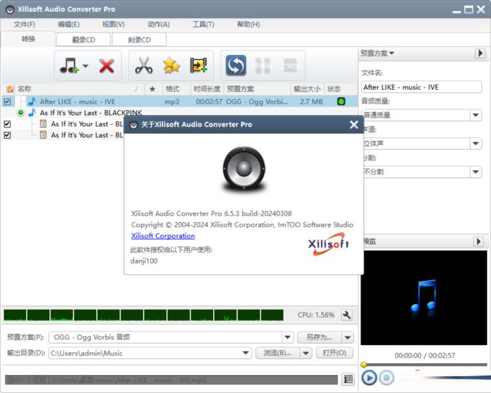The height and width of the screenshot is (393, 491).
Task: Click the add output profile film icon
Action: [199, 65]
